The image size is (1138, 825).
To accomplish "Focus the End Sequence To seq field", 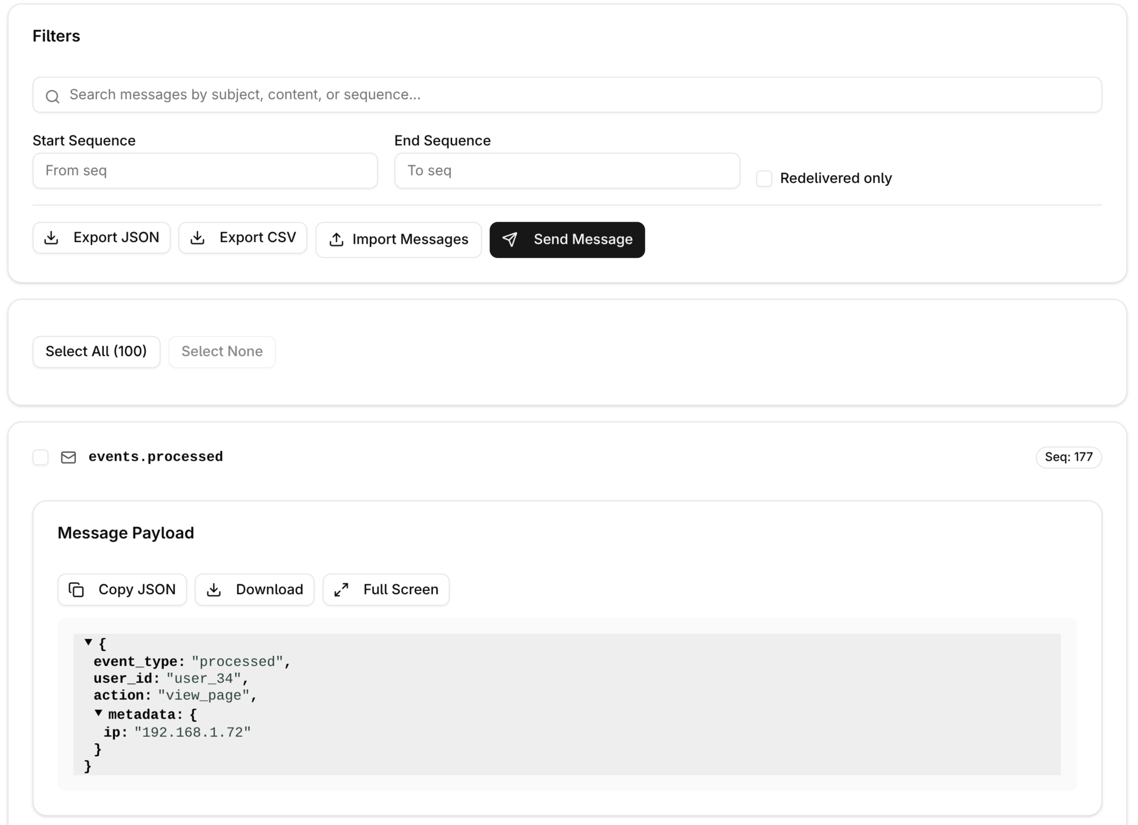I will [566, 171].
